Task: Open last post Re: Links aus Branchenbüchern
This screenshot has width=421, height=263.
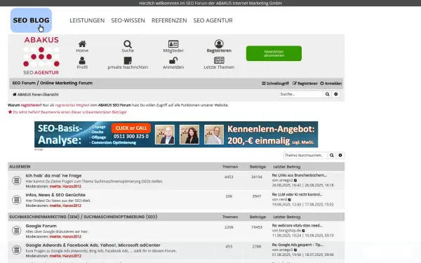Action: coord(300,175)
